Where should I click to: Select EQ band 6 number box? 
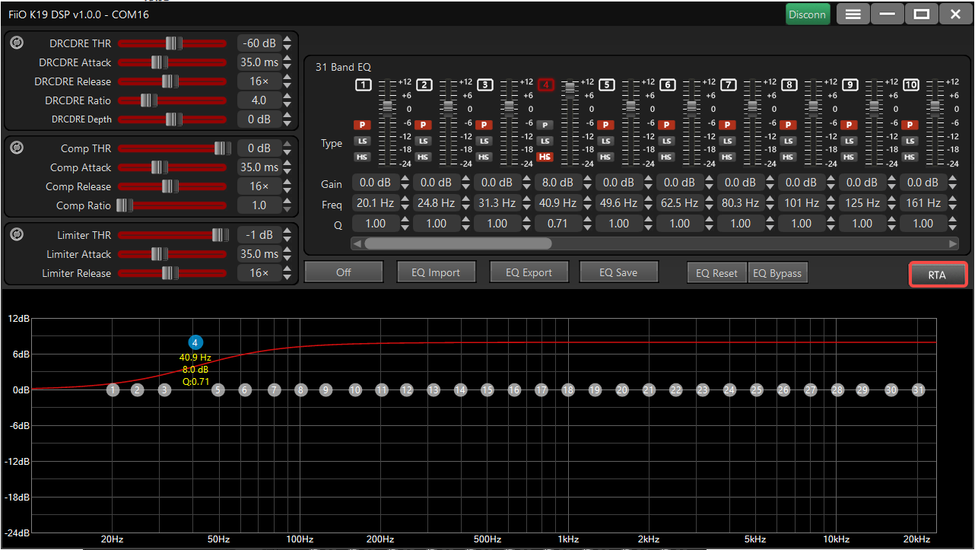668,84
